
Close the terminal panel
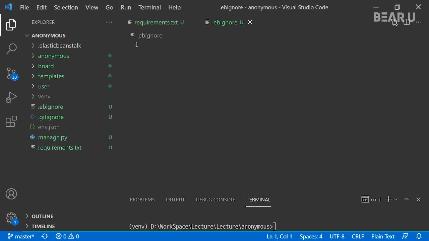click(418, 199)
